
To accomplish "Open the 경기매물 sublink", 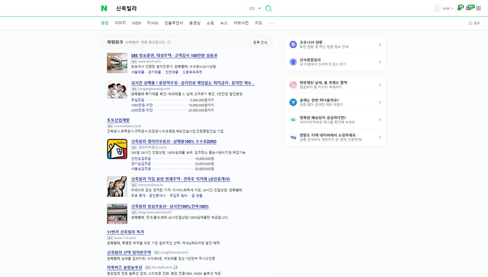I will coord(155,72).
